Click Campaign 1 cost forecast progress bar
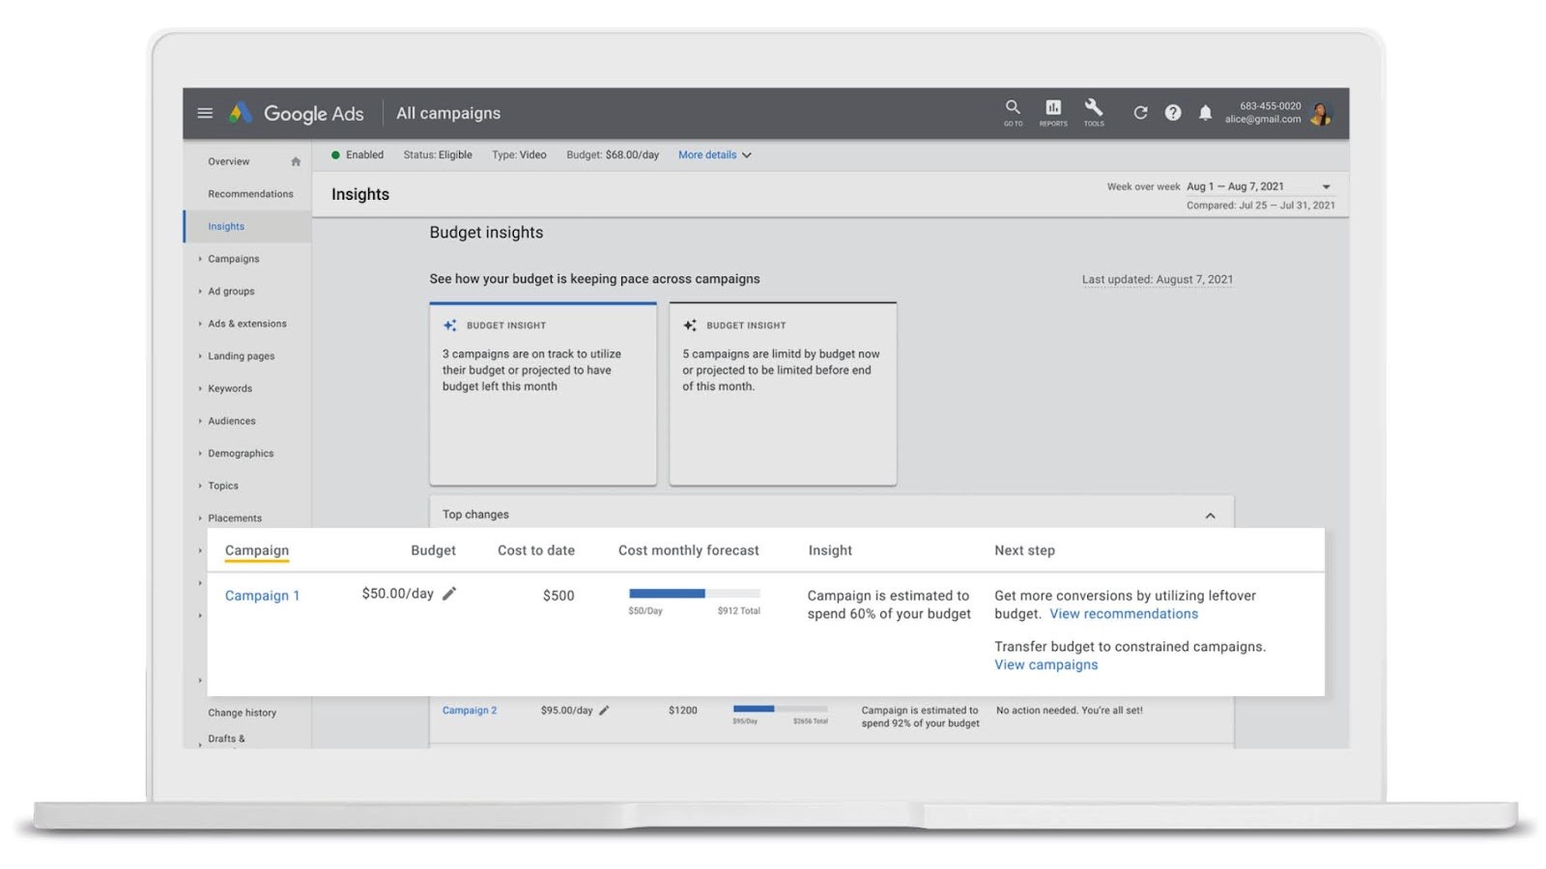1546x869 pixels. tap(694, 594)
